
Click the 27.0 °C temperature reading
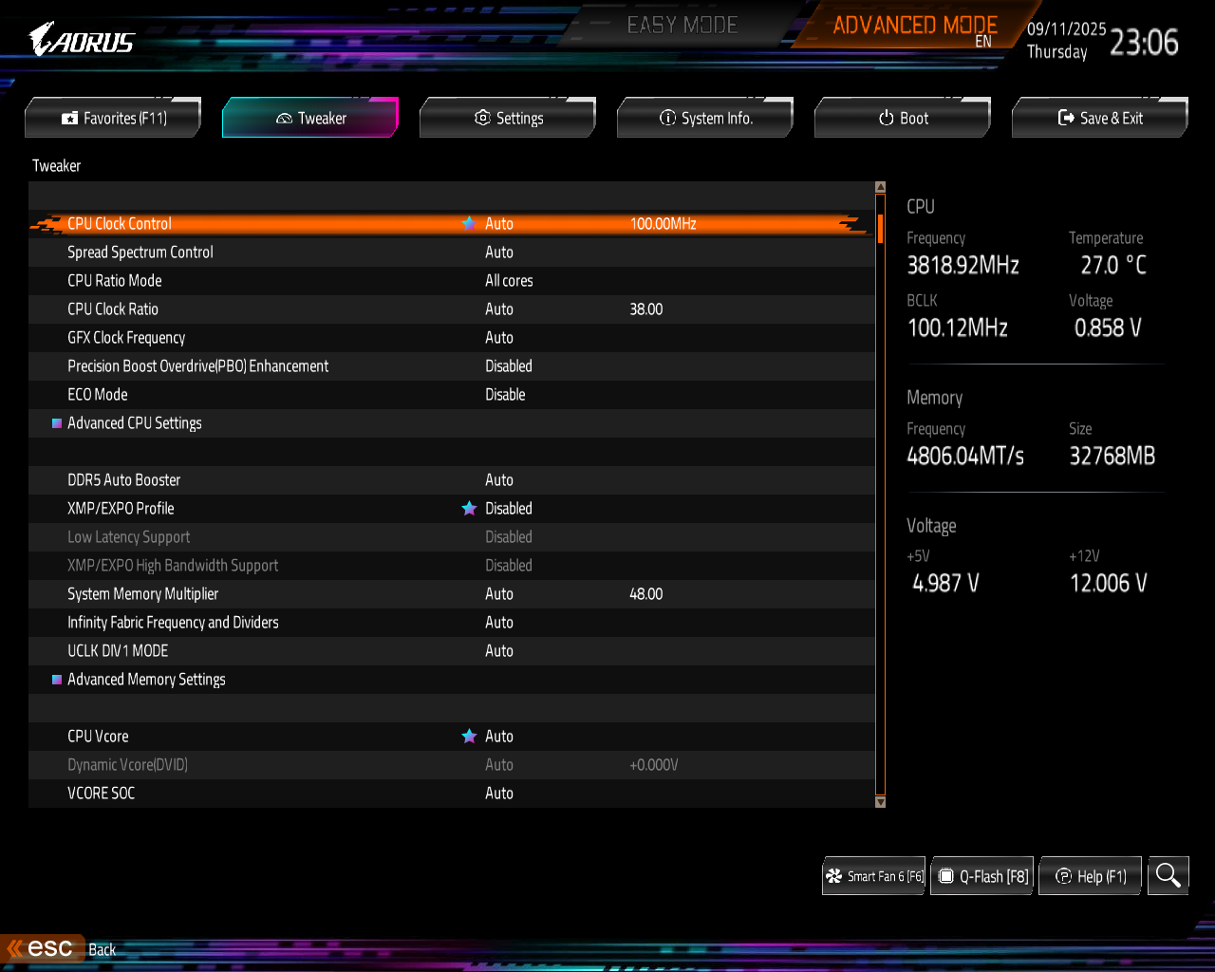(x=1113, y=265)
